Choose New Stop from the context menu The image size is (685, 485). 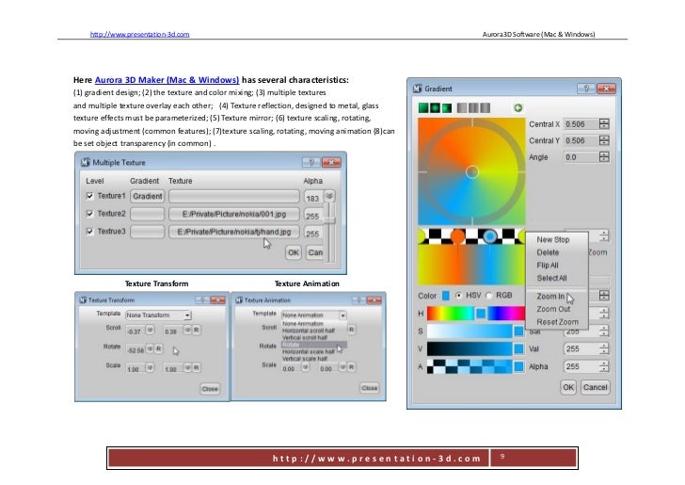[553, 239]
